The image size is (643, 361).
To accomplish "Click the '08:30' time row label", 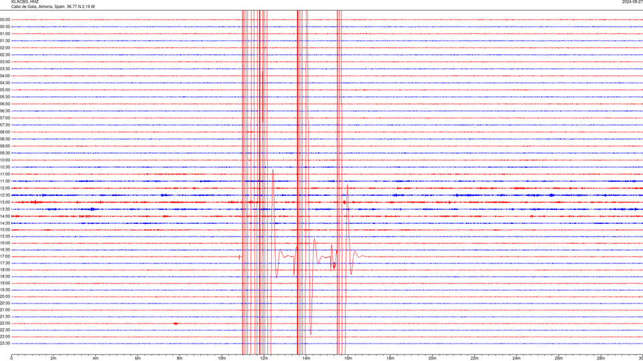I will tap(5, 139).
